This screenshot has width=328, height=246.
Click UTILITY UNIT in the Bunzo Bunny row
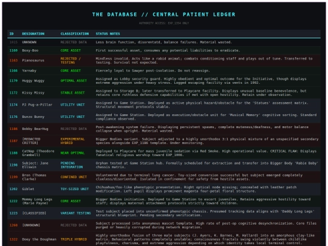(x=73, y=117)
